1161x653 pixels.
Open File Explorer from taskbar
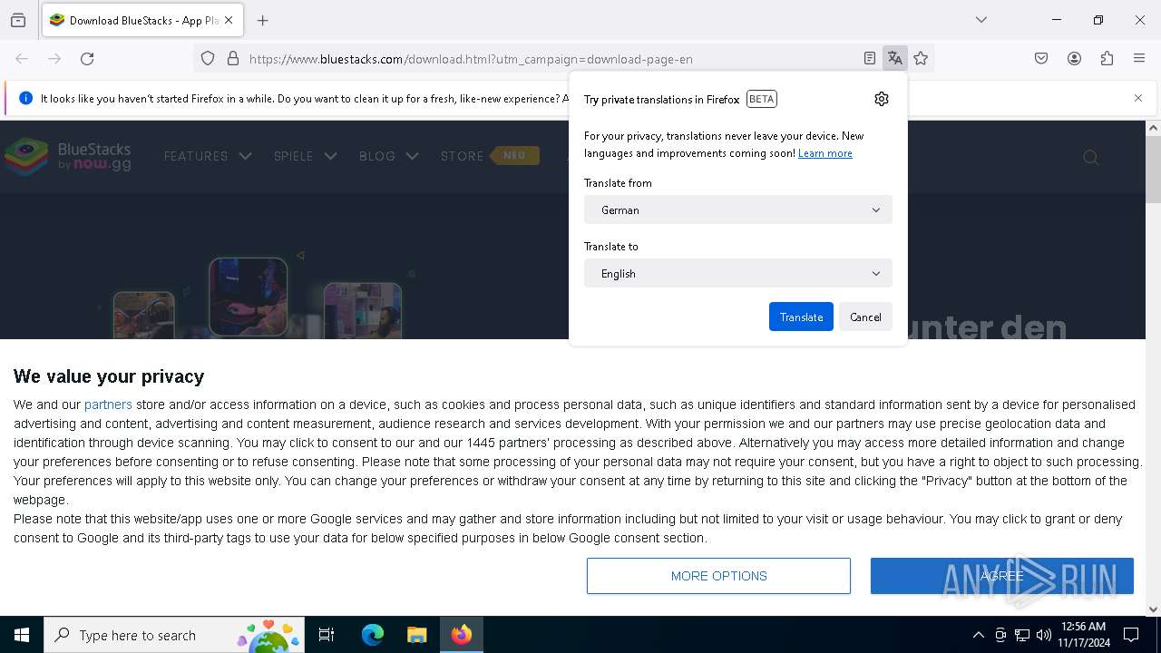[x=416, y=635]
